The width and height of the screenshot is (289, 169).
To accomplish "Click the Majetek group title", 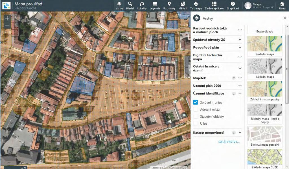I will [x=200, y=78].
